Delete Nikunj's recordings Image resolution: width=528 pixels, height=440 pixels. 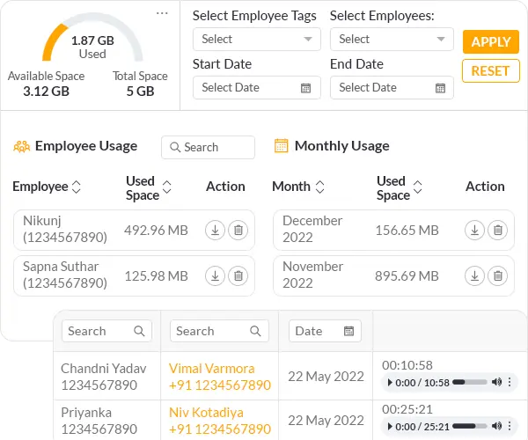coord(238,231)
